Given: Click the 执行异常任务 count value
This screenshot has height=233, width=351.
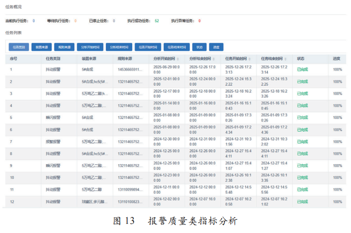Looking at the screenshot, I should pyautogui.click(x=199, y=21).
